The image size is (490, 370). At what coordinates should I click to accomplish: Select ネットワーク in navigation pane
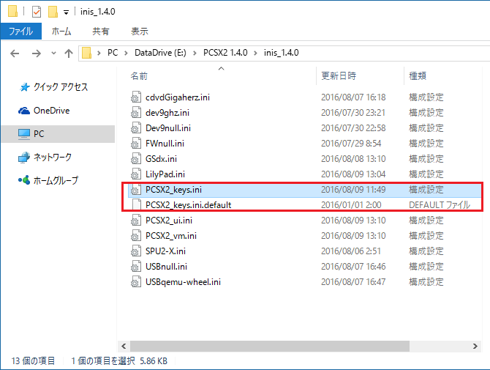(x=53, y=157)
